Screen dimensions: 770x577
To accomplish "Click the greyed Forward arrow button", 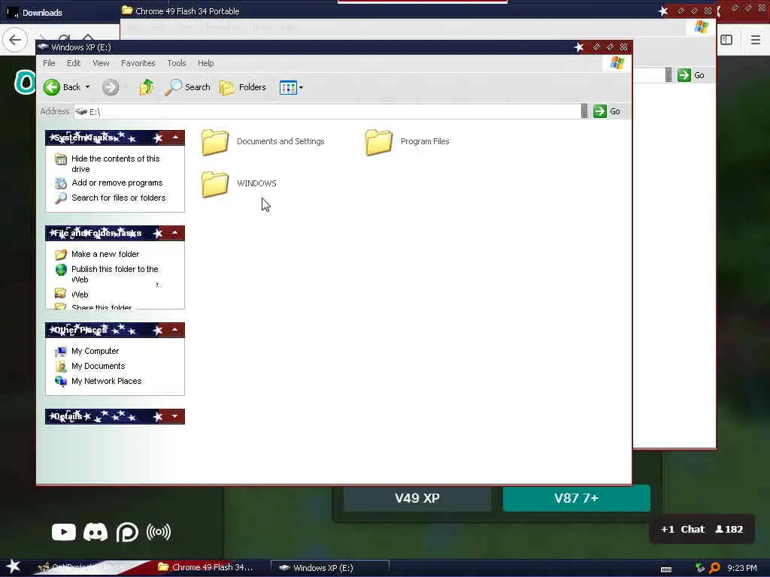I will click(x=111, y=87).
